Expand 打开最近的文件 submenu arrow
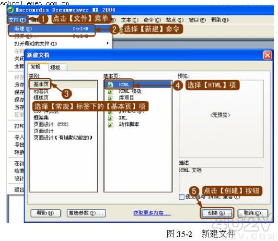278x241 pixels. coord(108,43)
